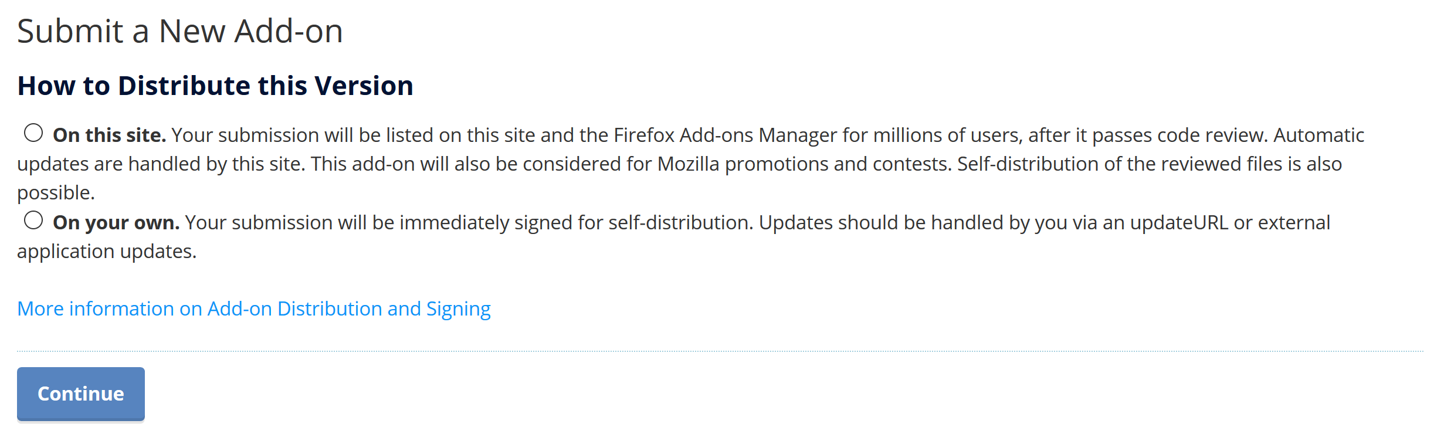Image resolution: width=1434 pixels, height=434 pixels.
Task: Open More information on Add-on Distribution and Signing
Action: pyautogui.click(x=253, y=308)
